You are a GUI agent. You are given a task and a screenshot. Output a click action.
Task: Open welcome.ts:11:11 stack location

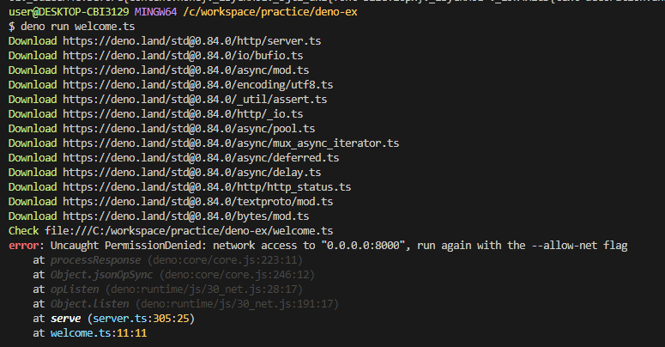click(99, 333)
